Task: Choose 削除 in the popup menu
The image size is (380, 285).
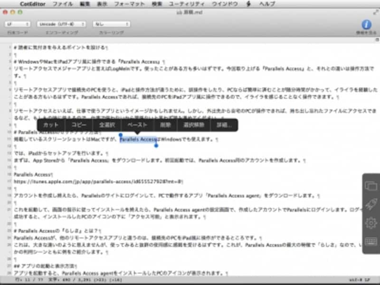Action: click(x=165, y=125)
